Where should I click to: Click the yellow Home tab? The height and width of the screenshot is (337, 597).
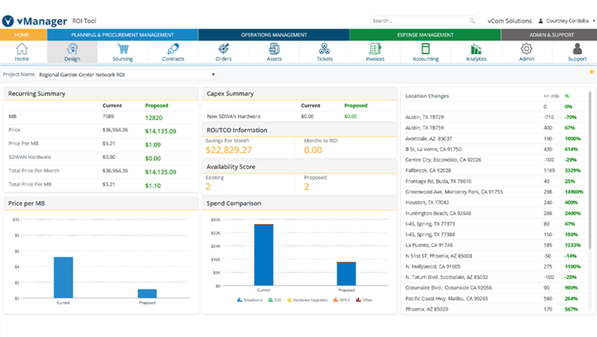pyautogui.click(x=23, y=35)
